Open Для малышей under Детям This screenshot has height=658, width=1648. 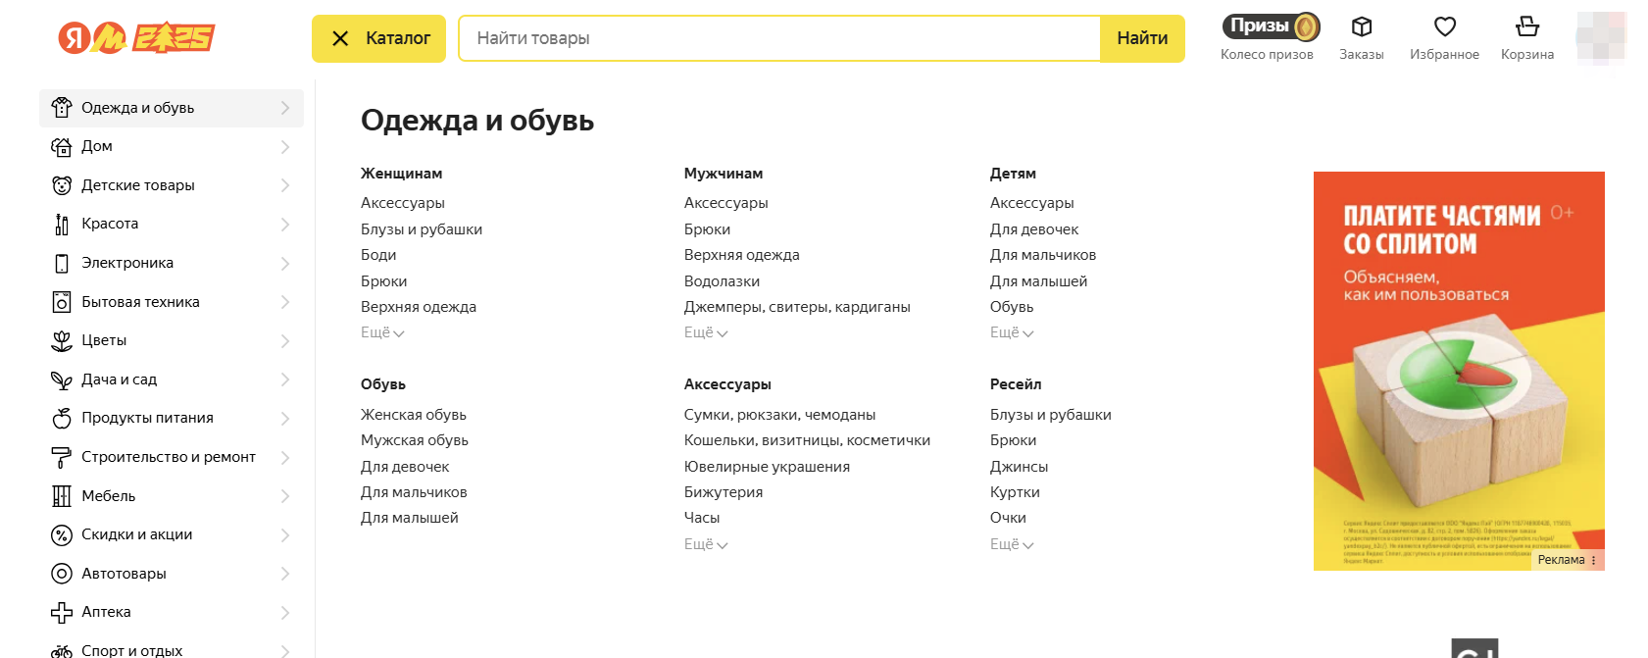[1038, 281]
